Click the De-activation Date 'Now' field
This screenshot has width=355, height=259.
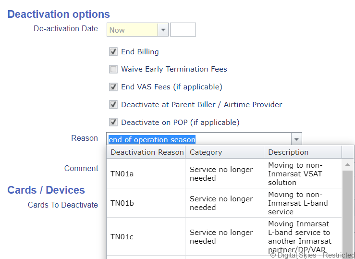(132, 30)
